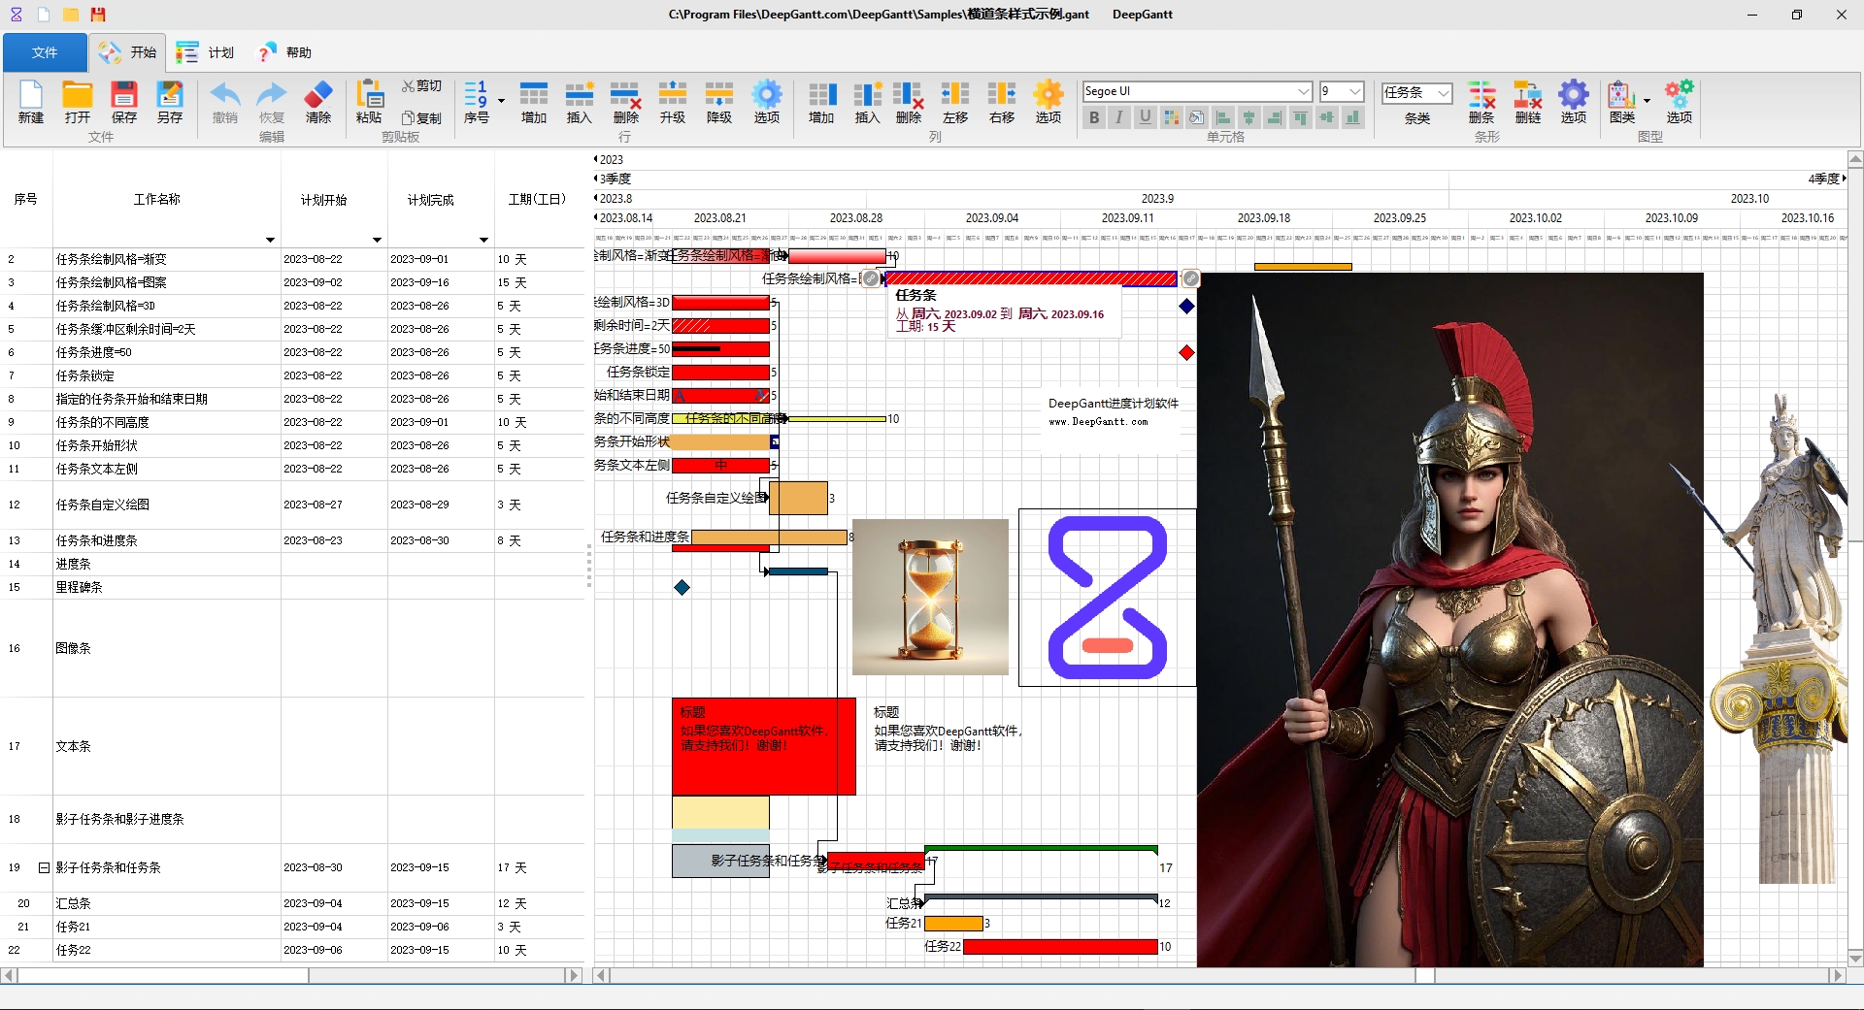Open the 工作名称 column filter dropdown
The height and width of the screenshot is (1010, 1864).
(x=270, y=239)
